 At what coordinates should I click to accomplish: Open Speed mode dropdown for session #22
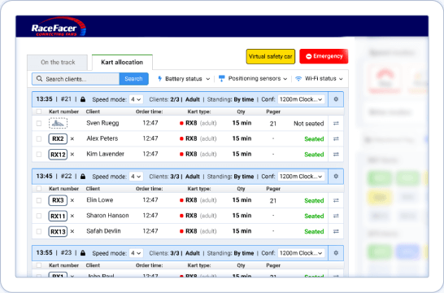point(136,177)
